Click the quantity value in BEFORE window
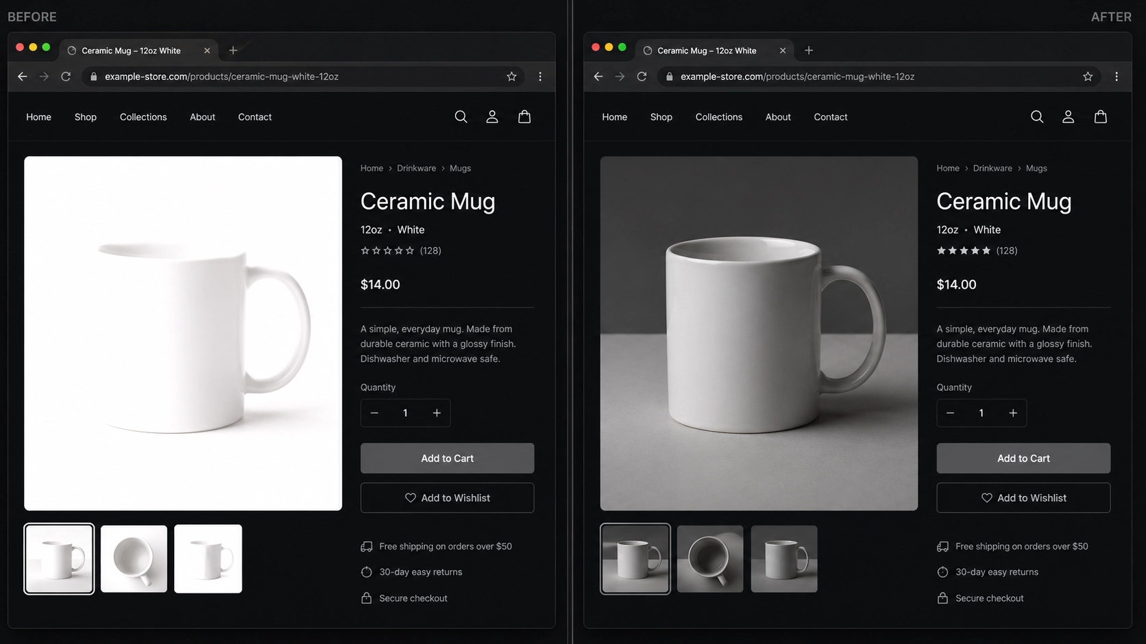1146x644 pixels. pyautogui.click(x=405, y=413)
